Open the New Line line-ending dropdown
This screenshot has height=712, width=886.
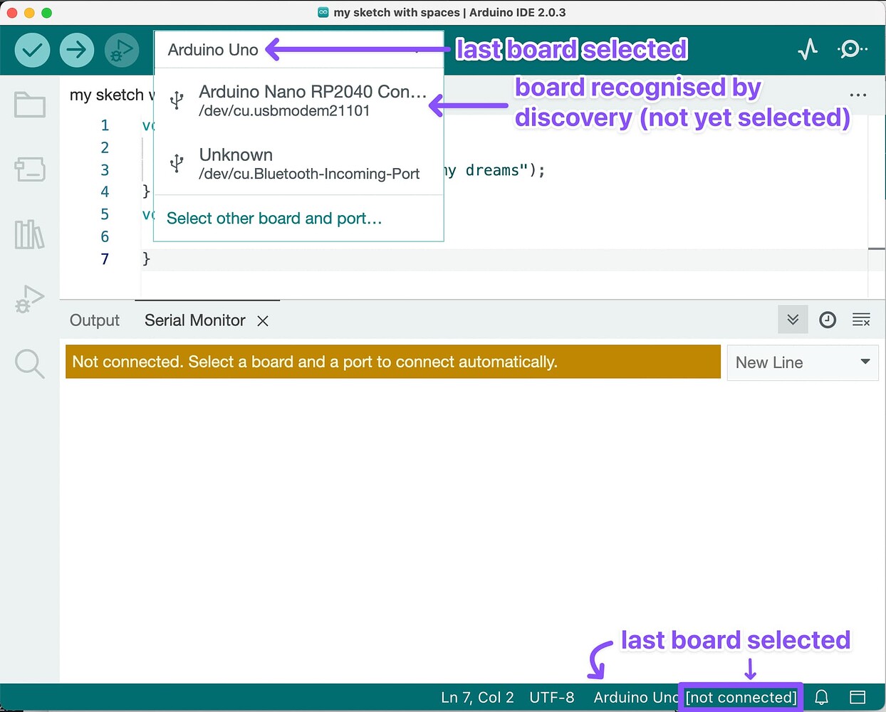click(803, 362)
